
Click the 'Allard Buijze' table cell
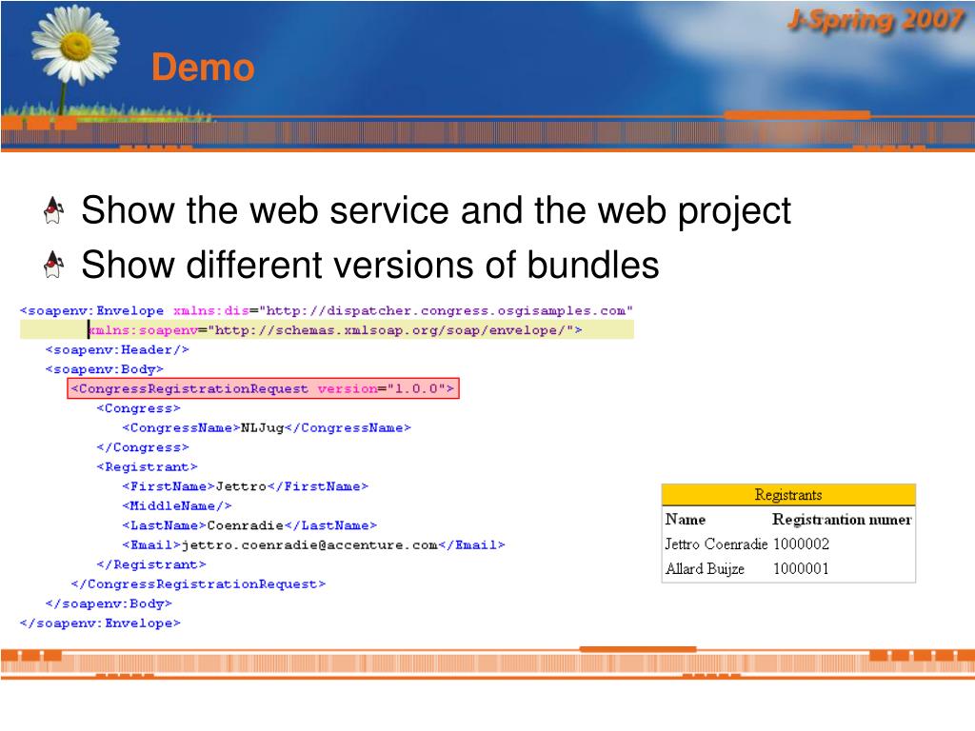coord(705,569)
